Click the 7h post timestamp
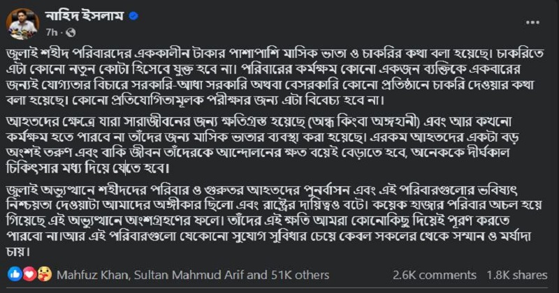The image size is (559, 293). click(51, 33)
